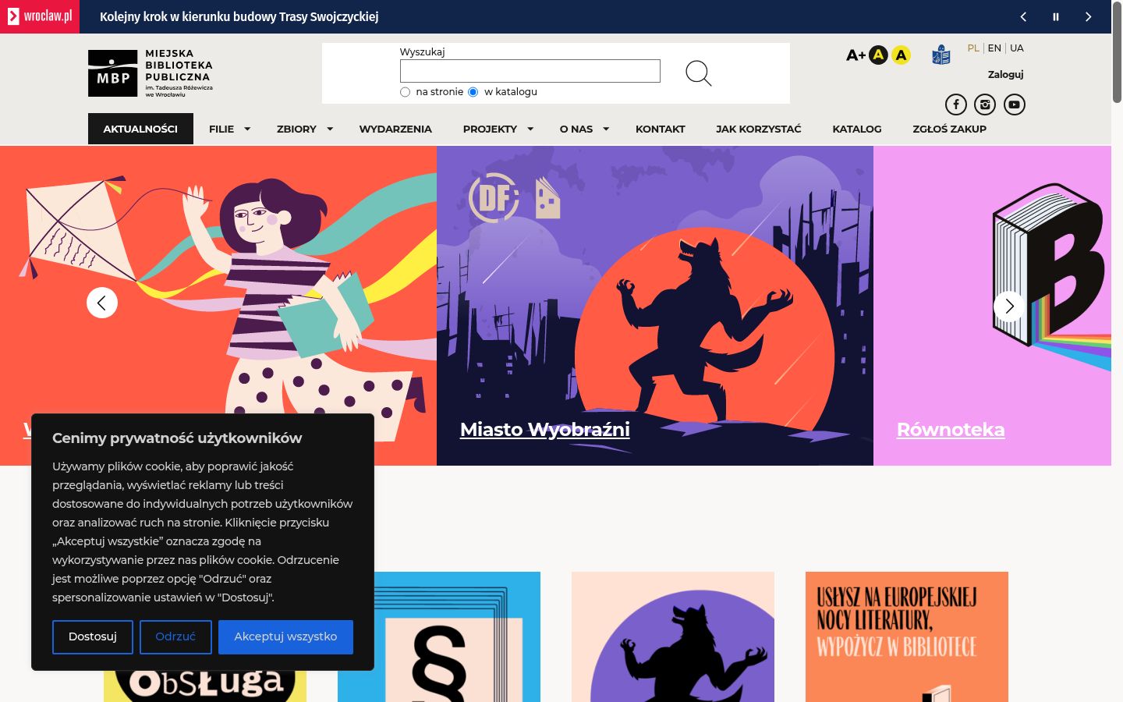Go to previous carousel slide
The image size is (1123, 702).
pyautogui.click(x=102, y=303)
